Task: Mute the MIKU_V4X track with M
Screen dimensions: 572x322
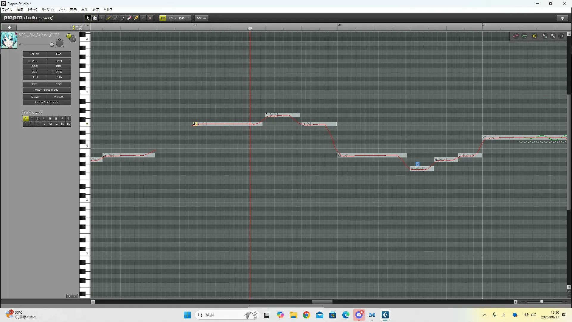Action: [73, 39]
